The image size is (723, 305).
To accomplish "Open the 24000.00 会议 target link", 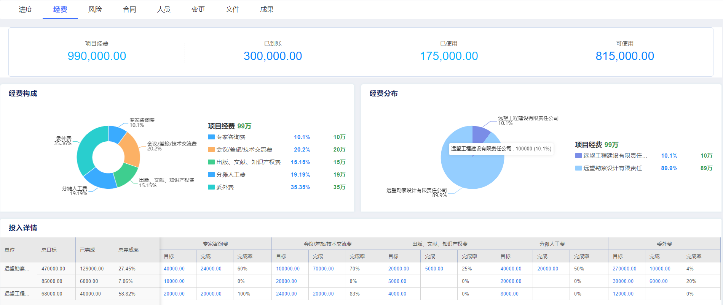I will (286, 294).
